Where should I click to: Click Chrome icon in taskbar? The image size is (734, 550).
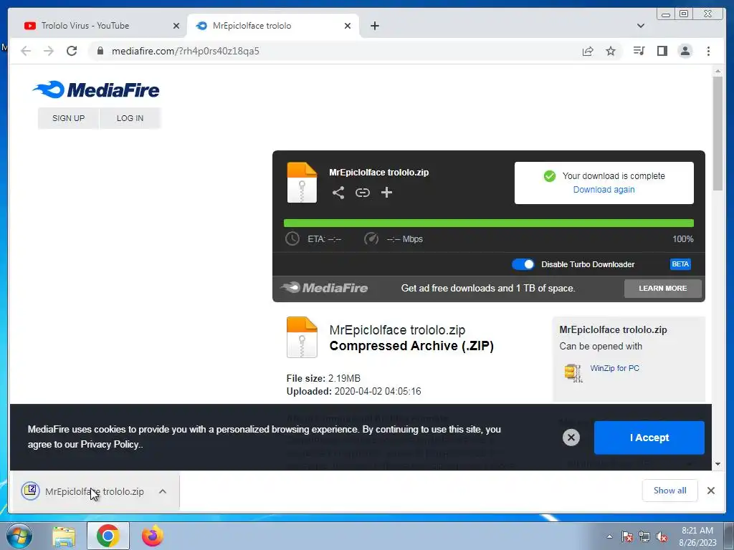pos(108,536)
